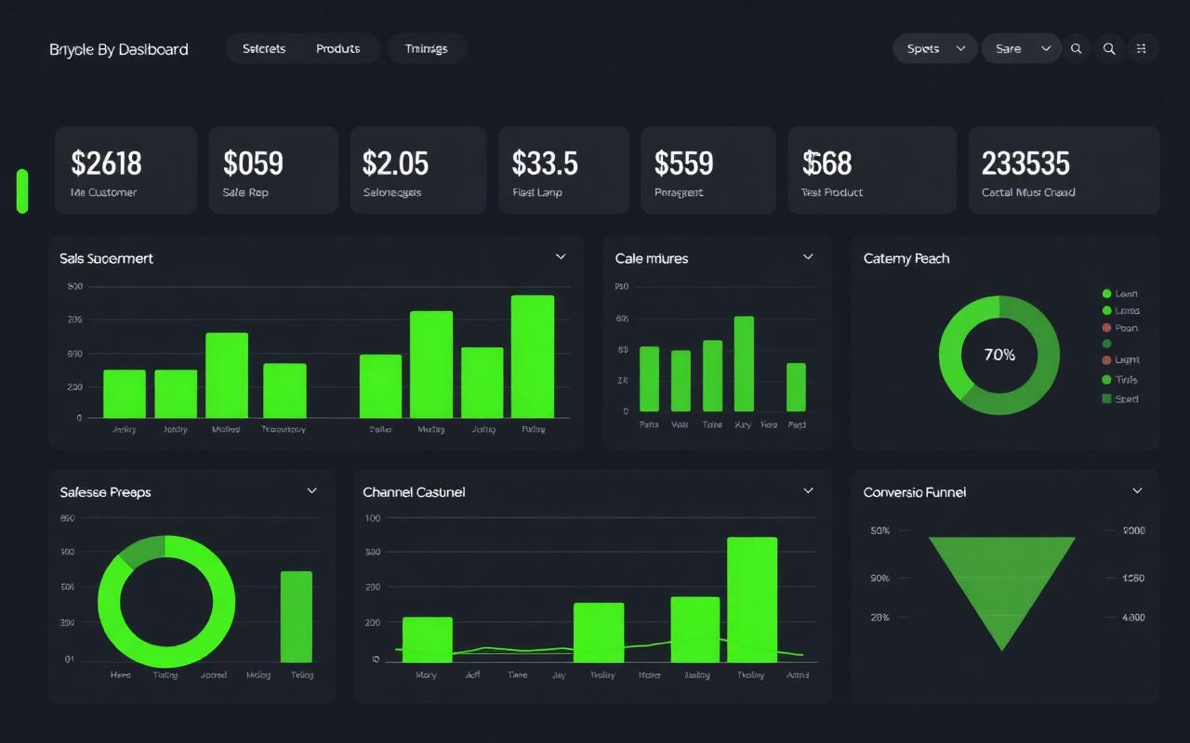Click the Catemy Peach panel title
1190x743 pixels.
[906, 258]
